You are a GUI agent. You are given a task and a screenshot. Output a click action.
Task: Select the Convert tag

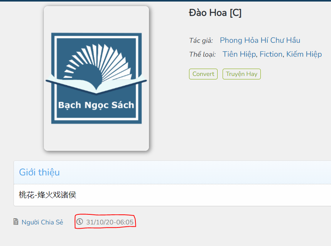pyautogui.click(x=203, y=74)
